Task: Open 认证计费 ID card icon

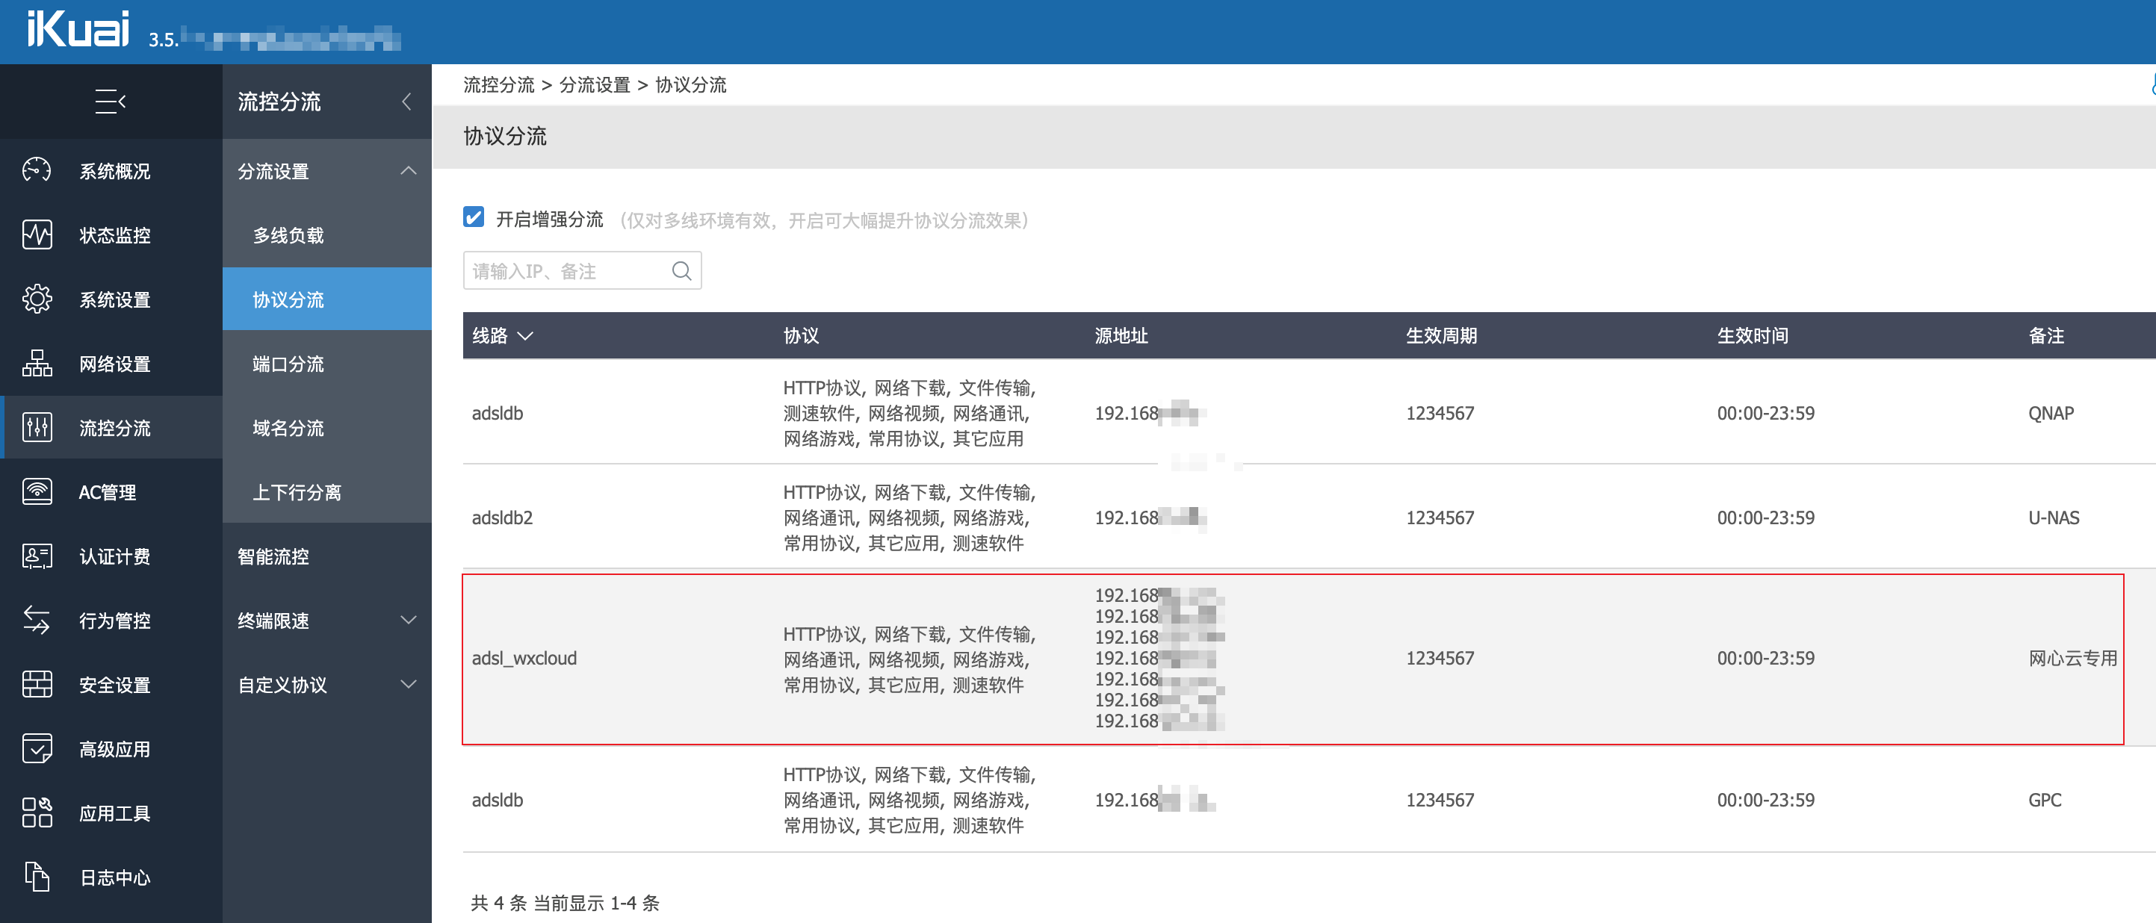Action: pos(37,556)
